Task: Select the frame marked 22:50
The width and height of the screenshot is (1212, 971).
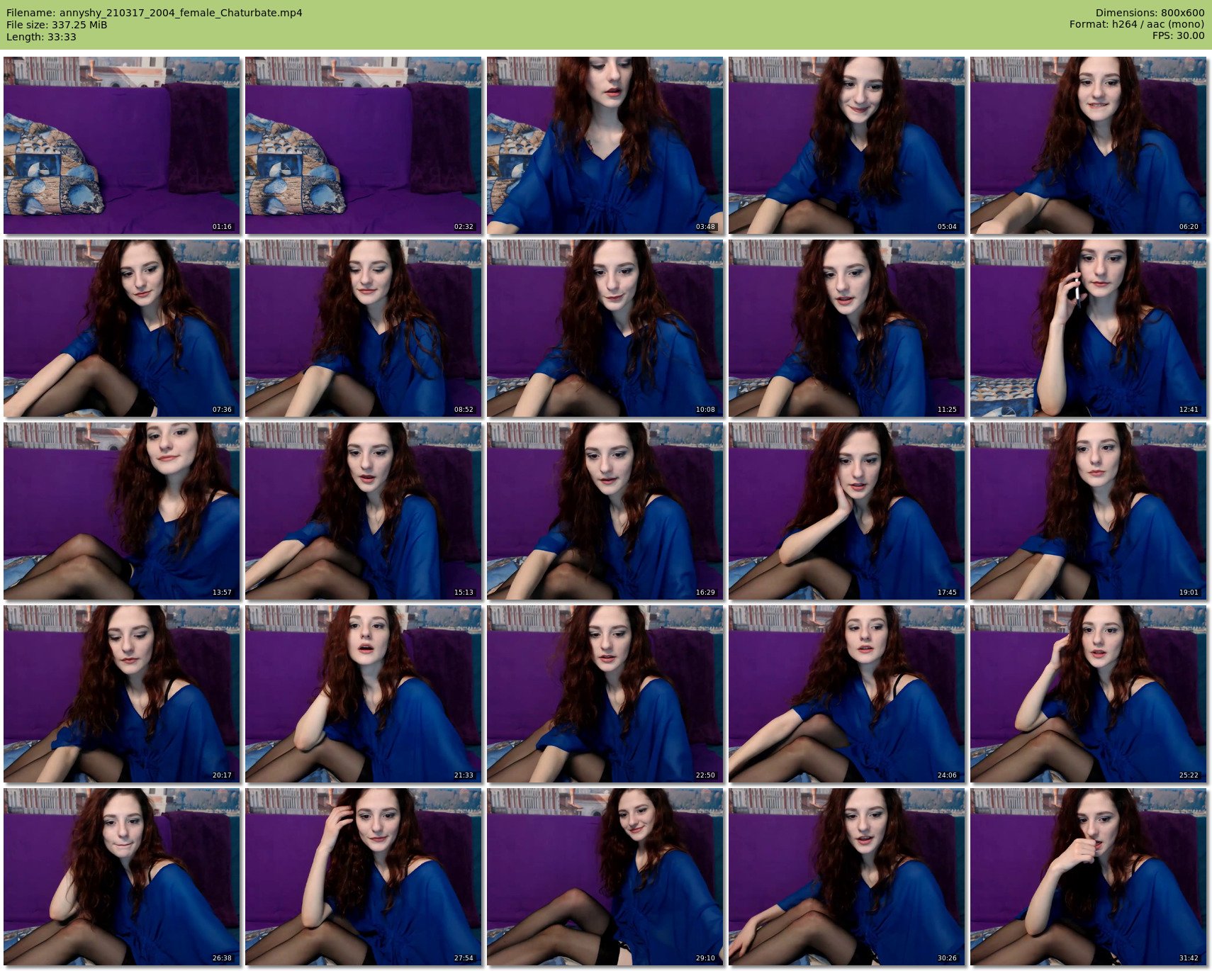Action: pyautogui.click(x=605, y=694)
